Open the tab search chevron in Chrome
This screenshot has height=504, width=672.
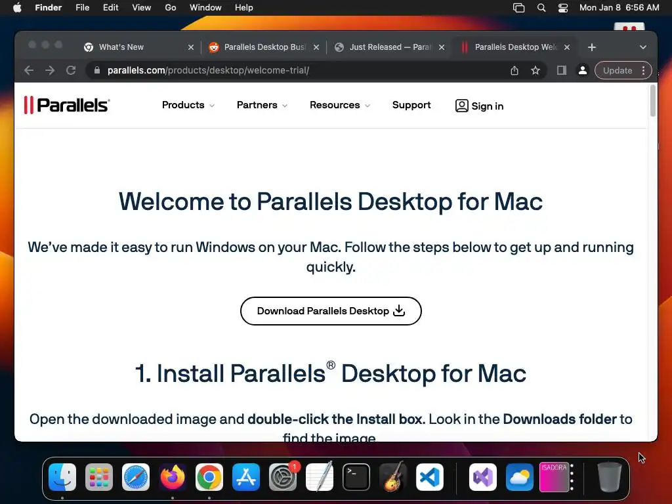coord(643,47)
